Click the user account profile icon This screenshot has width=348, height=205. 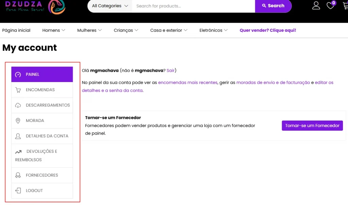[x=316, y=5]
